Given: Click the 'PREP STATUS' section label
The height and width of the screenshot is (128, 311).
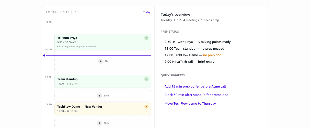Looking at the screenshot, I should click(170, 32).
